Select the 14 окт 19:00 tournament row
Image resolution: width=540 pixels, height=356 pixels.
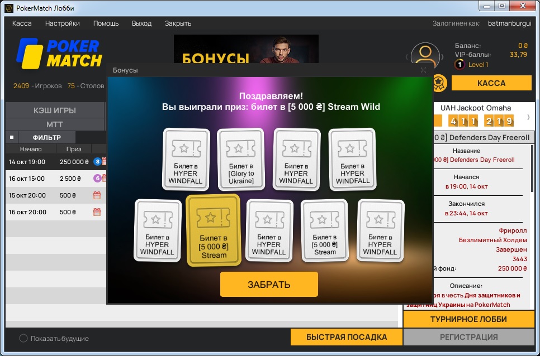click(56, 161)
